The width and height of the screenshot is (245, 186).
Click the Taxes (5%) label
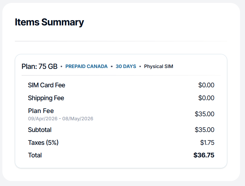pos(43,143)
